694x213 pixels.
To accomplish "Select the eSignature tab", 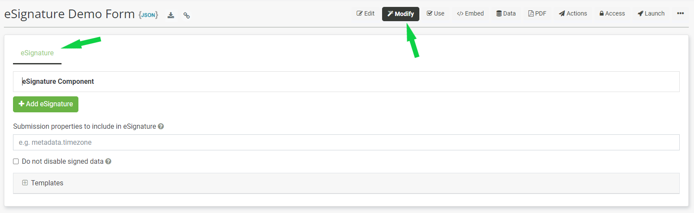I will 37,53.
